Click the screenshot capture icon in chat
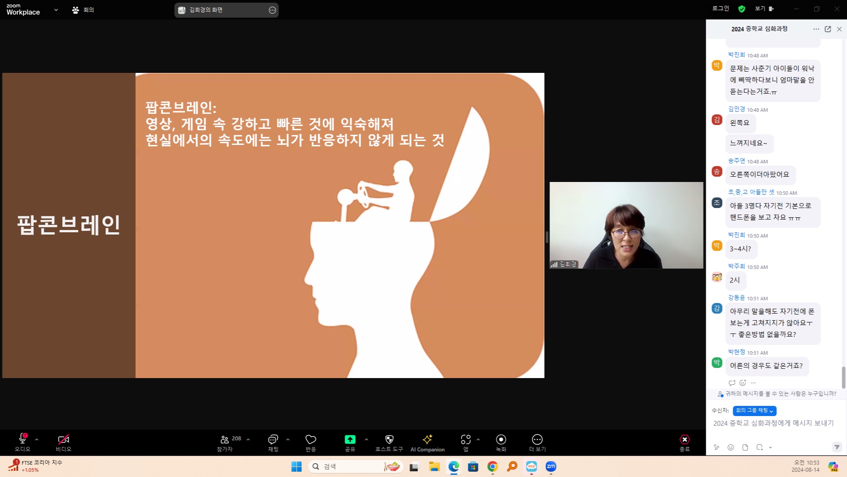This screenshot has width=847, height=477. [760, 447]
